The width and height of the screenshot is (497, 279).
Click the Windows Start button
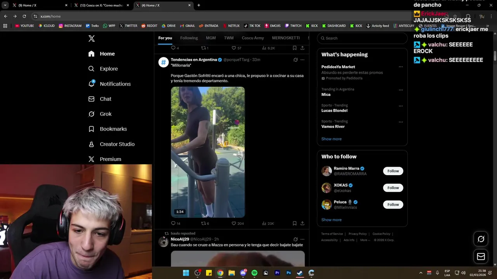click(186, 273)
